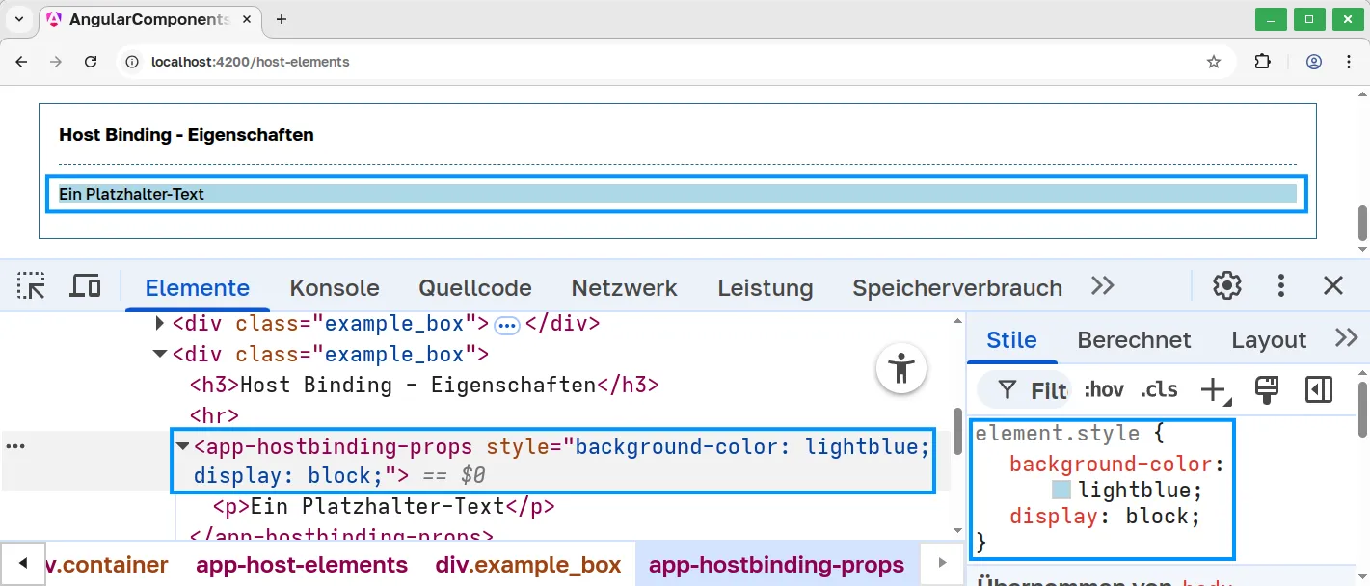This screenshot has width=1370, height=586.
Task: Show more DevTools tabs chevron
Action: click(x=1103, y=286)
